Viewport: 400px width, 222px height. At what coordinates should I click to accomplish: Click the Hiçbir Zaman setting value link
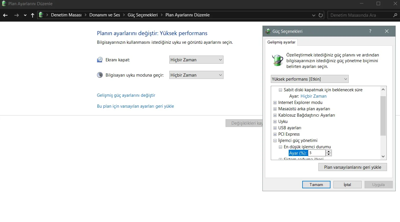313,96
